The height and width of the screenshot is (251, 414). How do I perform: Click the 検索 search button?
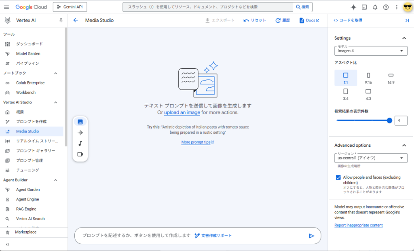point(302,7)
